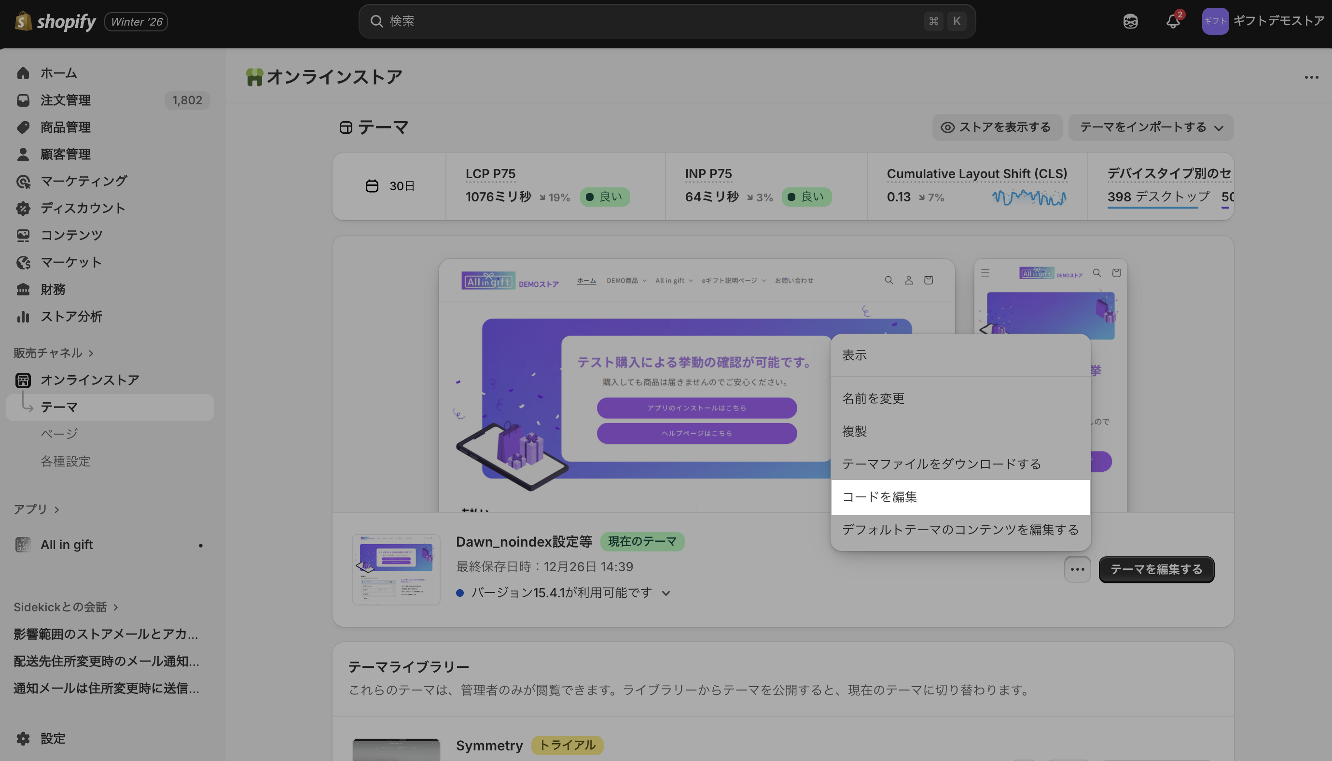Open ストア分析 analytics in sidebar
Screen dimensions: 1332x761
tap(71, 316)
